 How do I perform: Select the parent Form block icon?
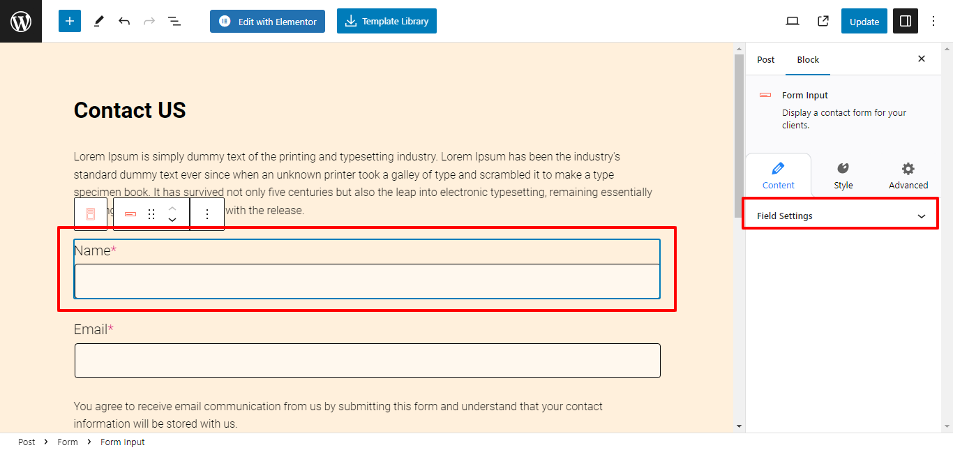91,214
